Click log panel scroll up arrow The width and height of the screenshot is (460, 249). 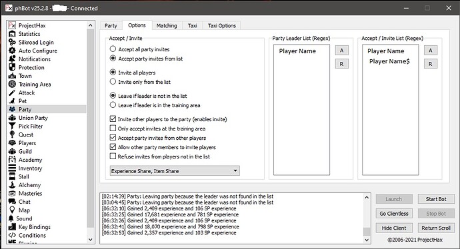coord(367,197)
